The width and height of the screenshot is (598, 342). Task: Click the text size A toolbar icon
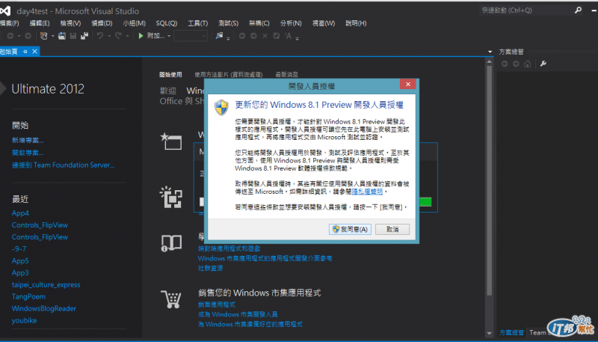(x=289, y=36)
